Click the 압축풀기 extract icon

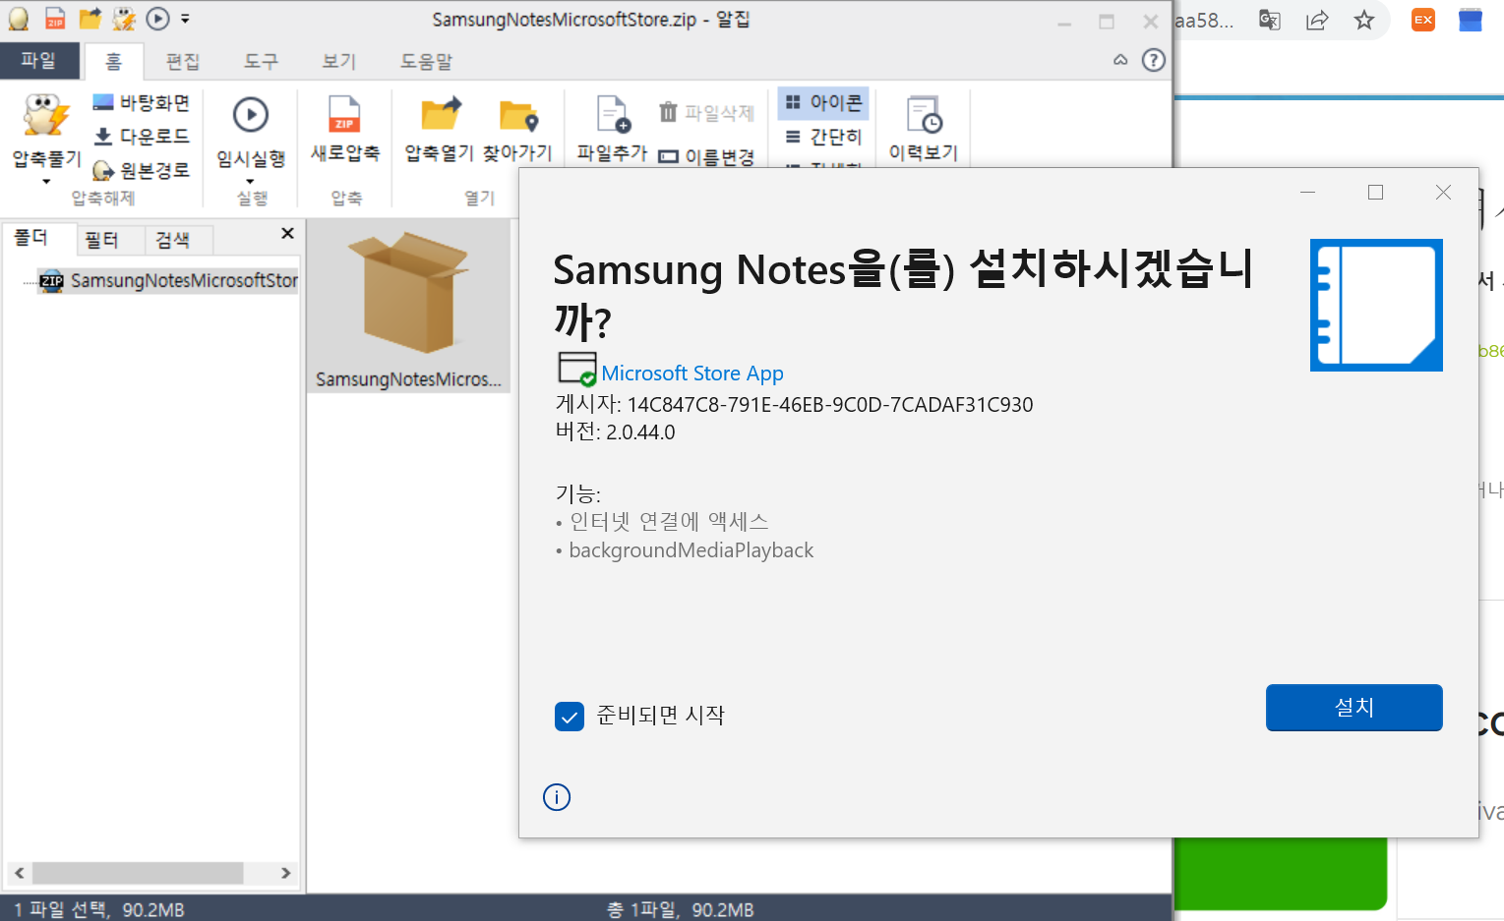click(46, 117)
